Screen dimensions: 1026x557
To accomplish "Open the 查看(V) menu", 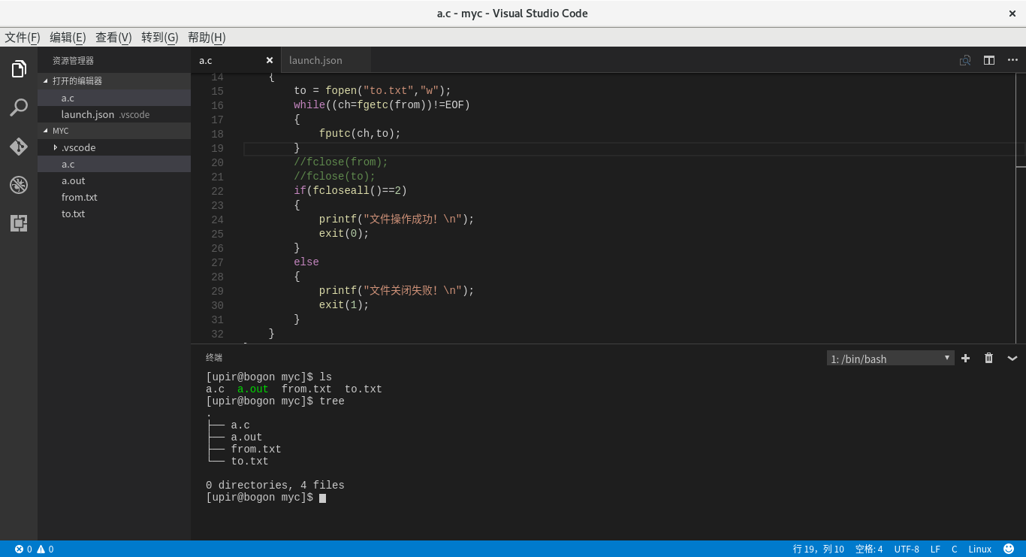I will (x=113, y=37).
